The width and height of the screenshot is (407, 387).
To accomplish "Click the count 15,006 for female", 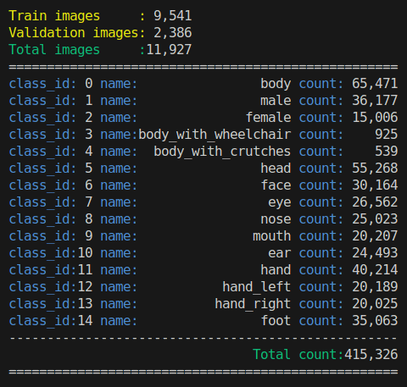I will click(x=375, y=118).
